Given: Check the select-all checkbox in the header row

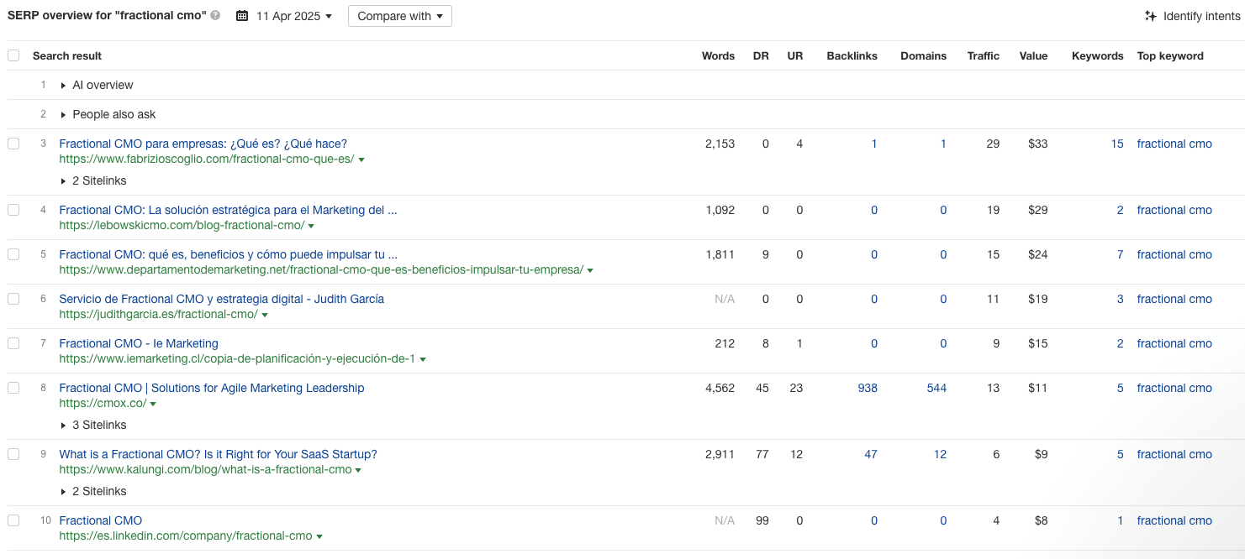Looking at the screenshot, I should [x=13, y=54].
